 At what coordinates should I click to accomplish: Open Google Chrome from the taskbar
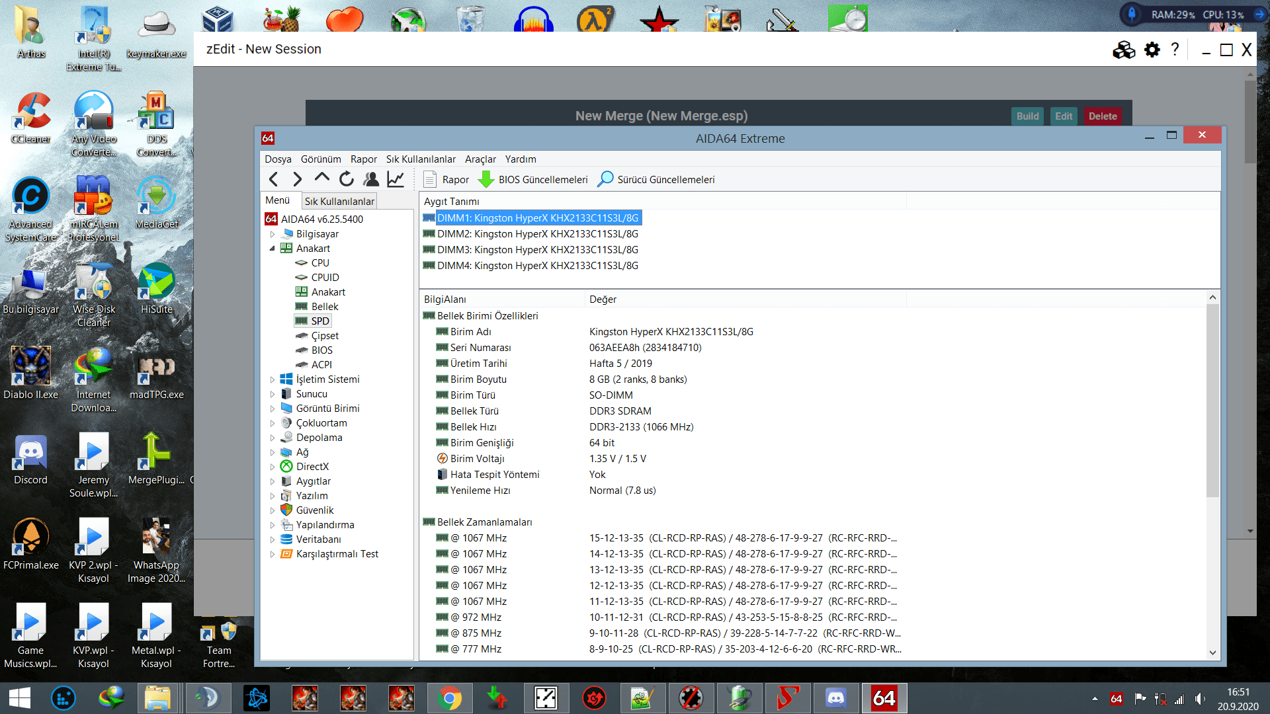click(x=449, y=698)
